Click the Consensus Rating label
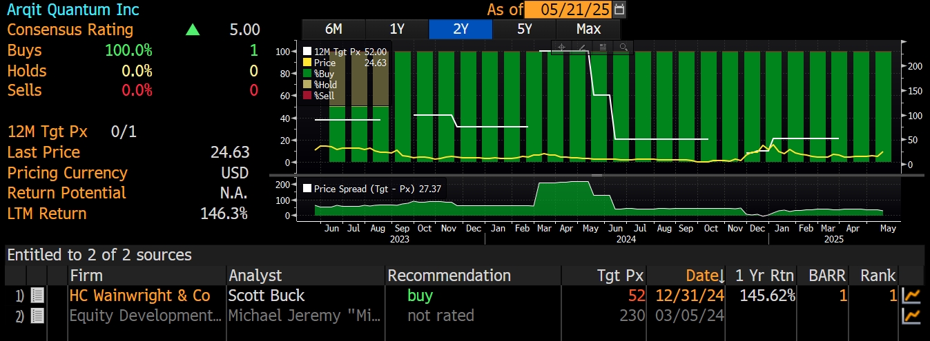Screen dimensions: 930x341 point(70,30)
